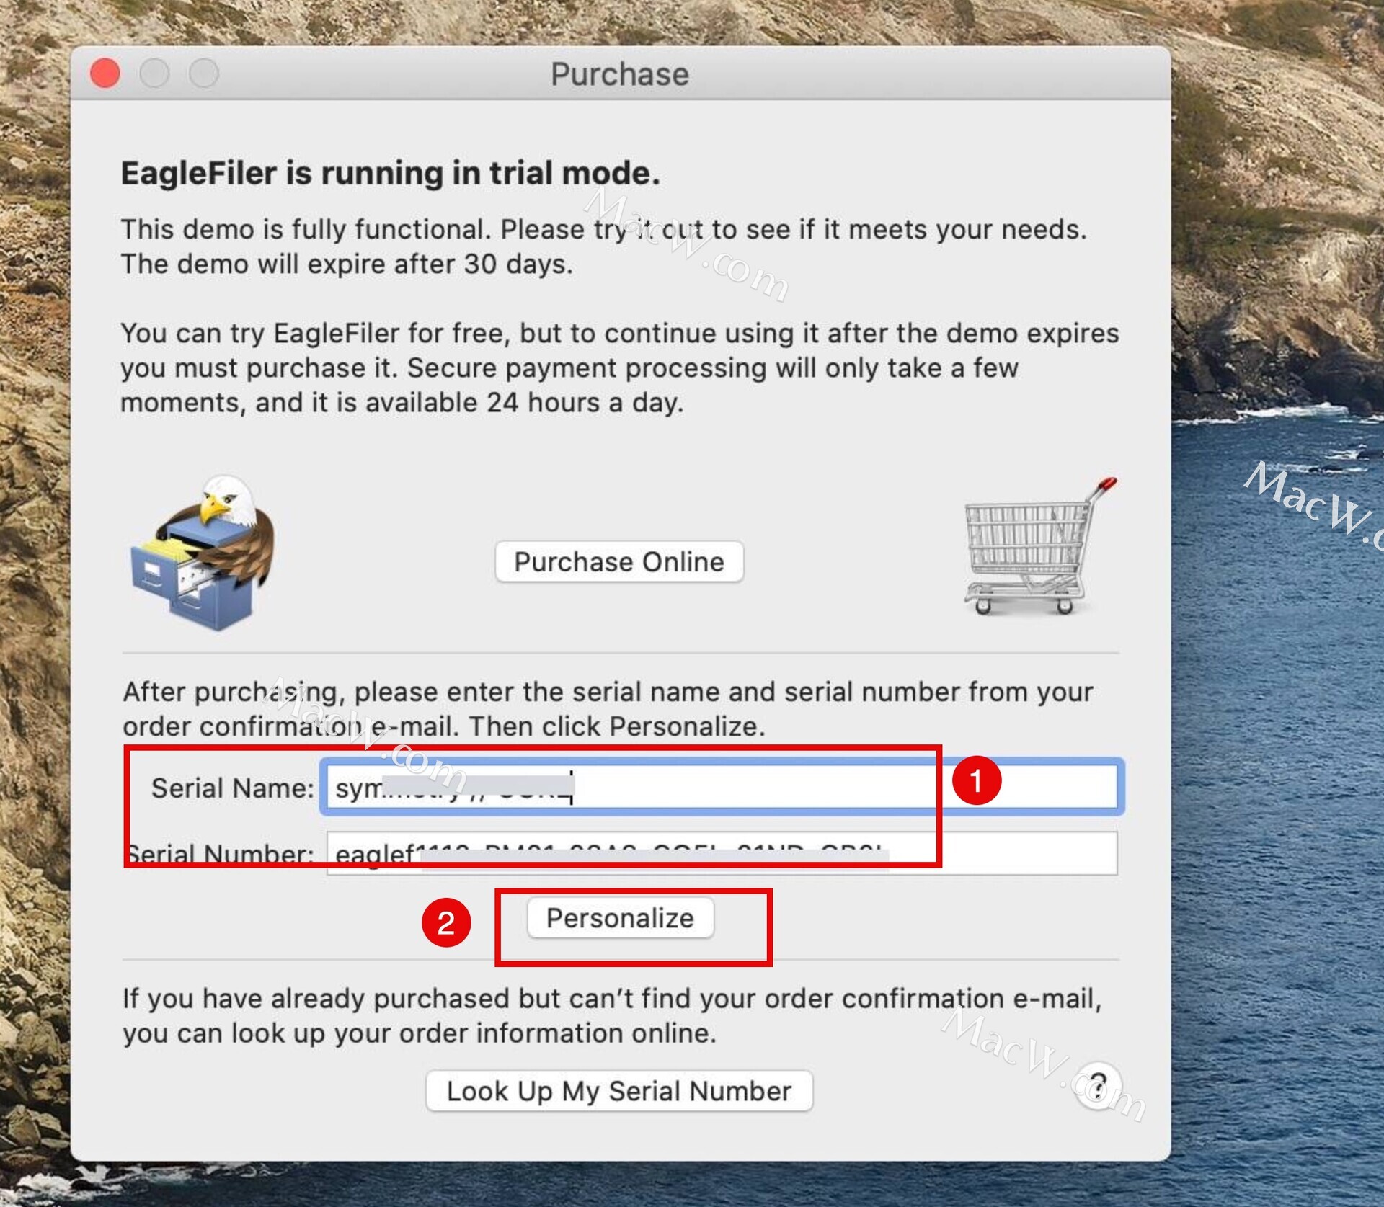Click the 'demo will expire after 30 days' text

coord(346,264)
